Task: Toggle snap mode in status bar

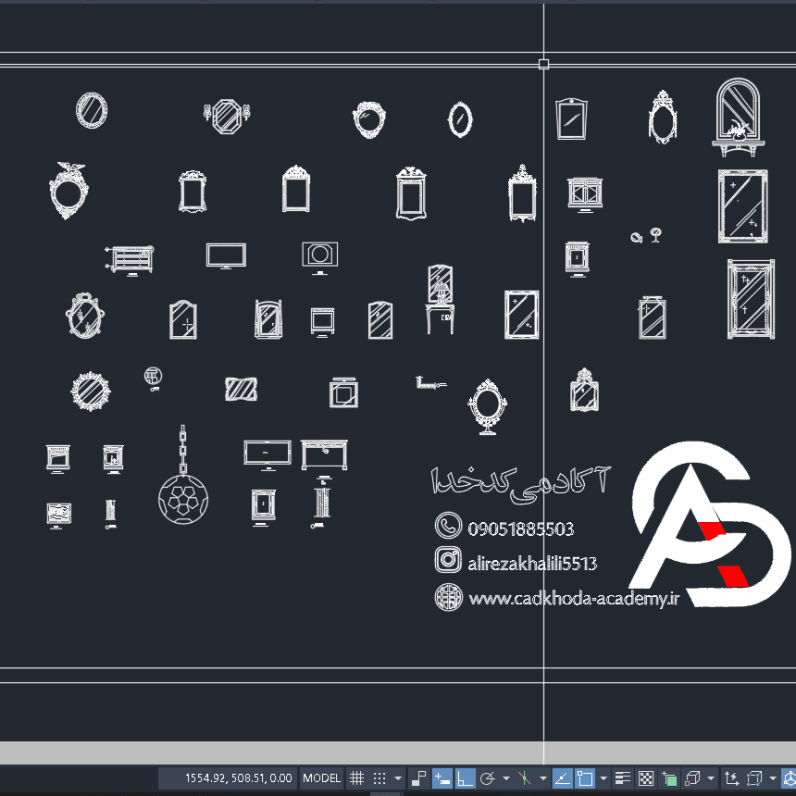Action: click(379, 777)
